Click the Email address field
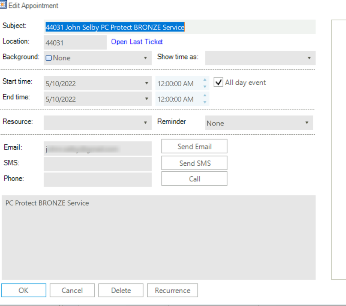 tap(98, 149)
